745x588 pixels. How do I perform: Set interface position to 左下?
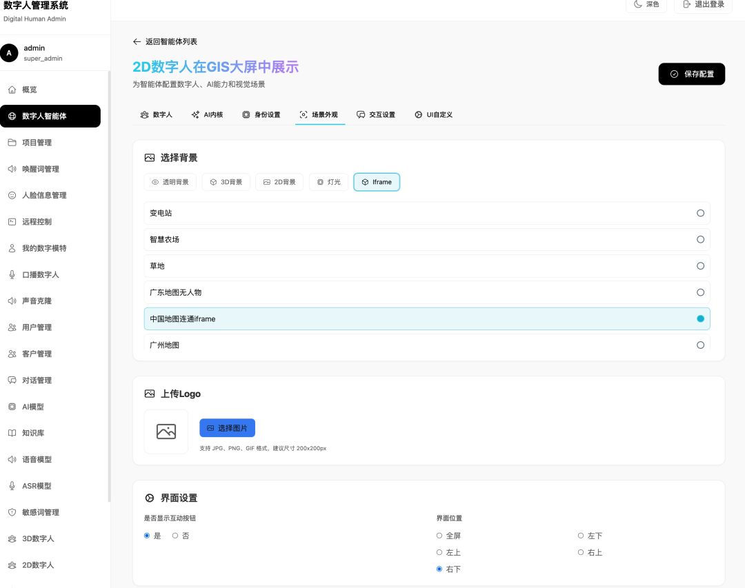[x=581, y=536]
